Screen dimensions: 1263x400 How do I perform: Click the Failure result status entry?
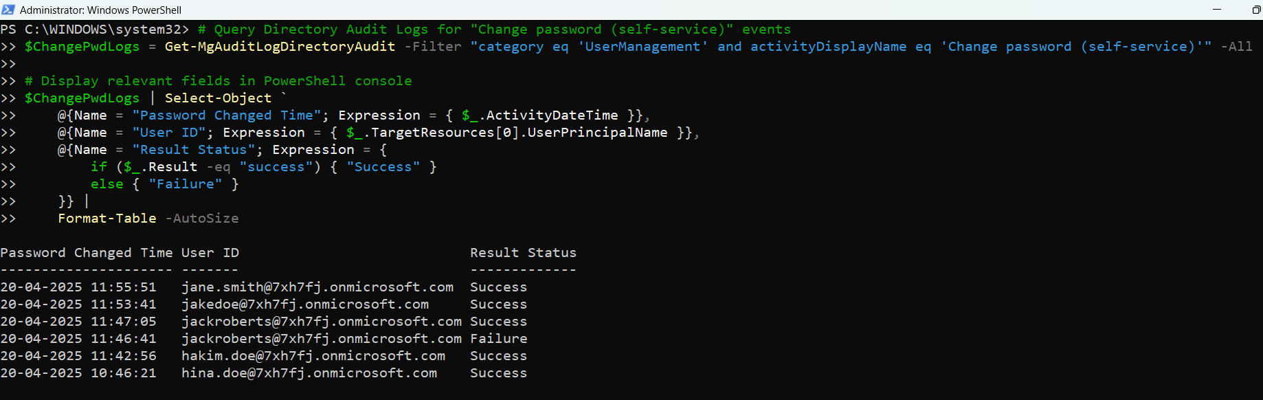tap(498, 339)
